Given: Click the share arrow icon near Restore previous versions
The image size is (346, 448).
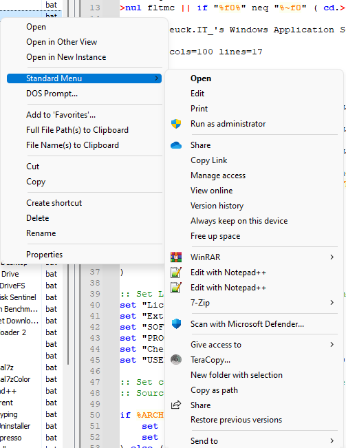Looking at the screenshot, I should (x=176, y=405).
